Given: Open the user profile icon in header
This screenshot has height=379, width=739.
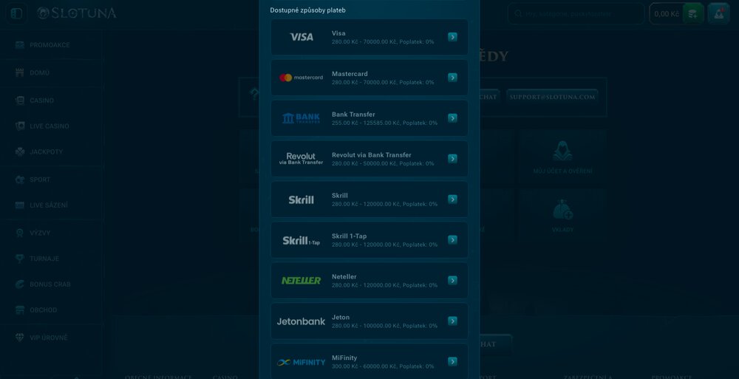Looking at the screenshot, I should pos(718,13).
